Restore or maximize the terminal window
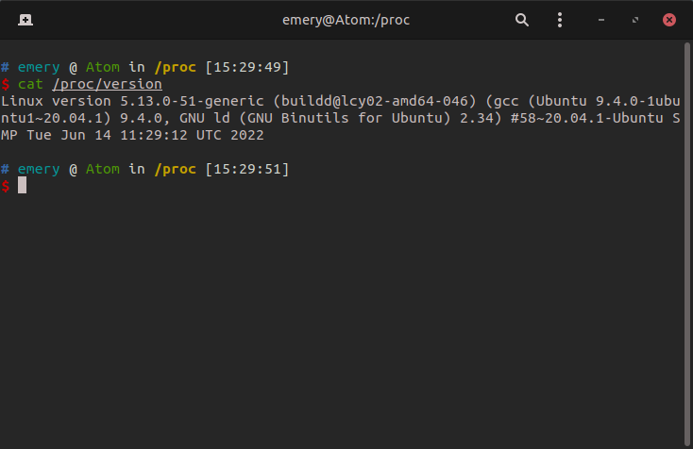This screenshot has width=693, height=449. [635, 20]
